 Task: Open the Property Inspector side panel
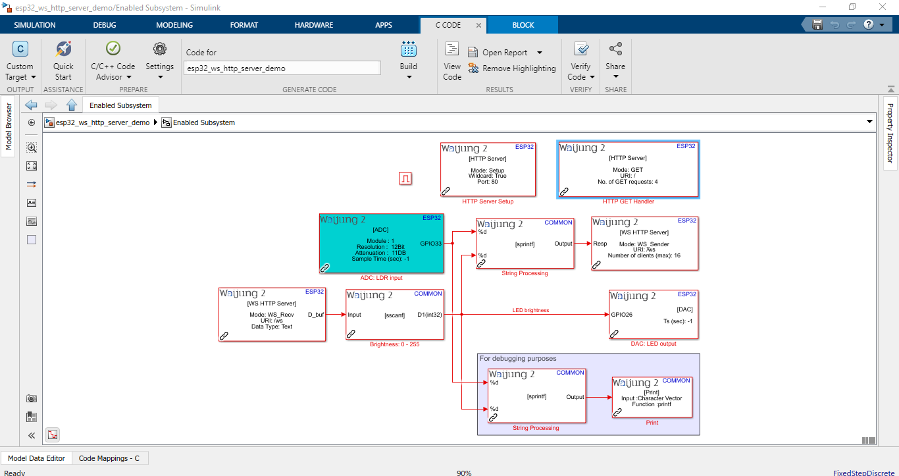coord(890,132)
